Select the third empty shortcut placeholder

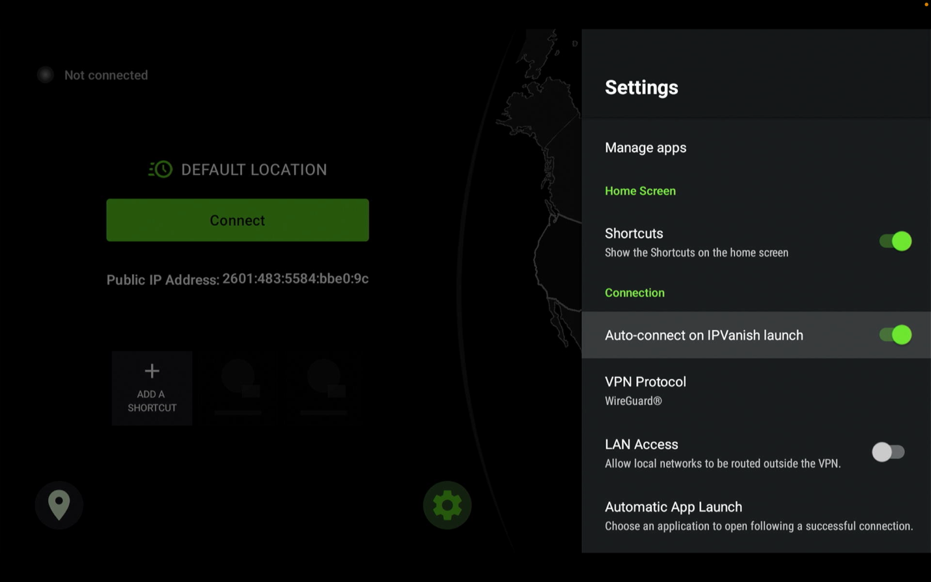[324, 388]
